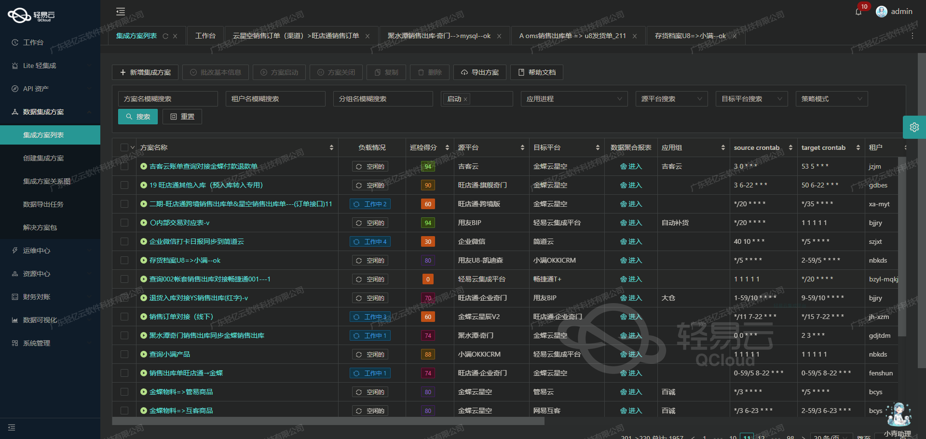This screenshot has width=926, height=439.
Task: Refresh the 集成方案列表 tab
Action: [x=165, y=36]
